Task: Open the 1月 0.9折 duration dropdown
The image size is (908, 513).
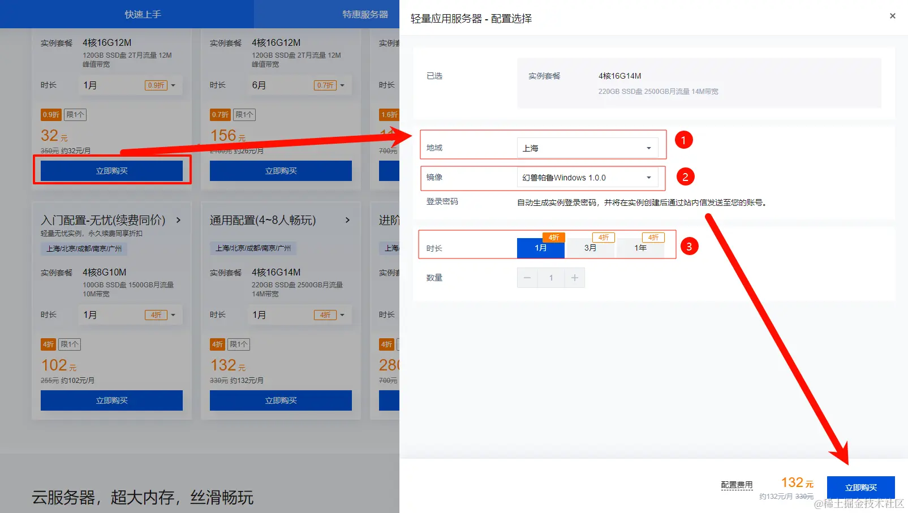Action: pyautogui.click(x=130, y=85)
